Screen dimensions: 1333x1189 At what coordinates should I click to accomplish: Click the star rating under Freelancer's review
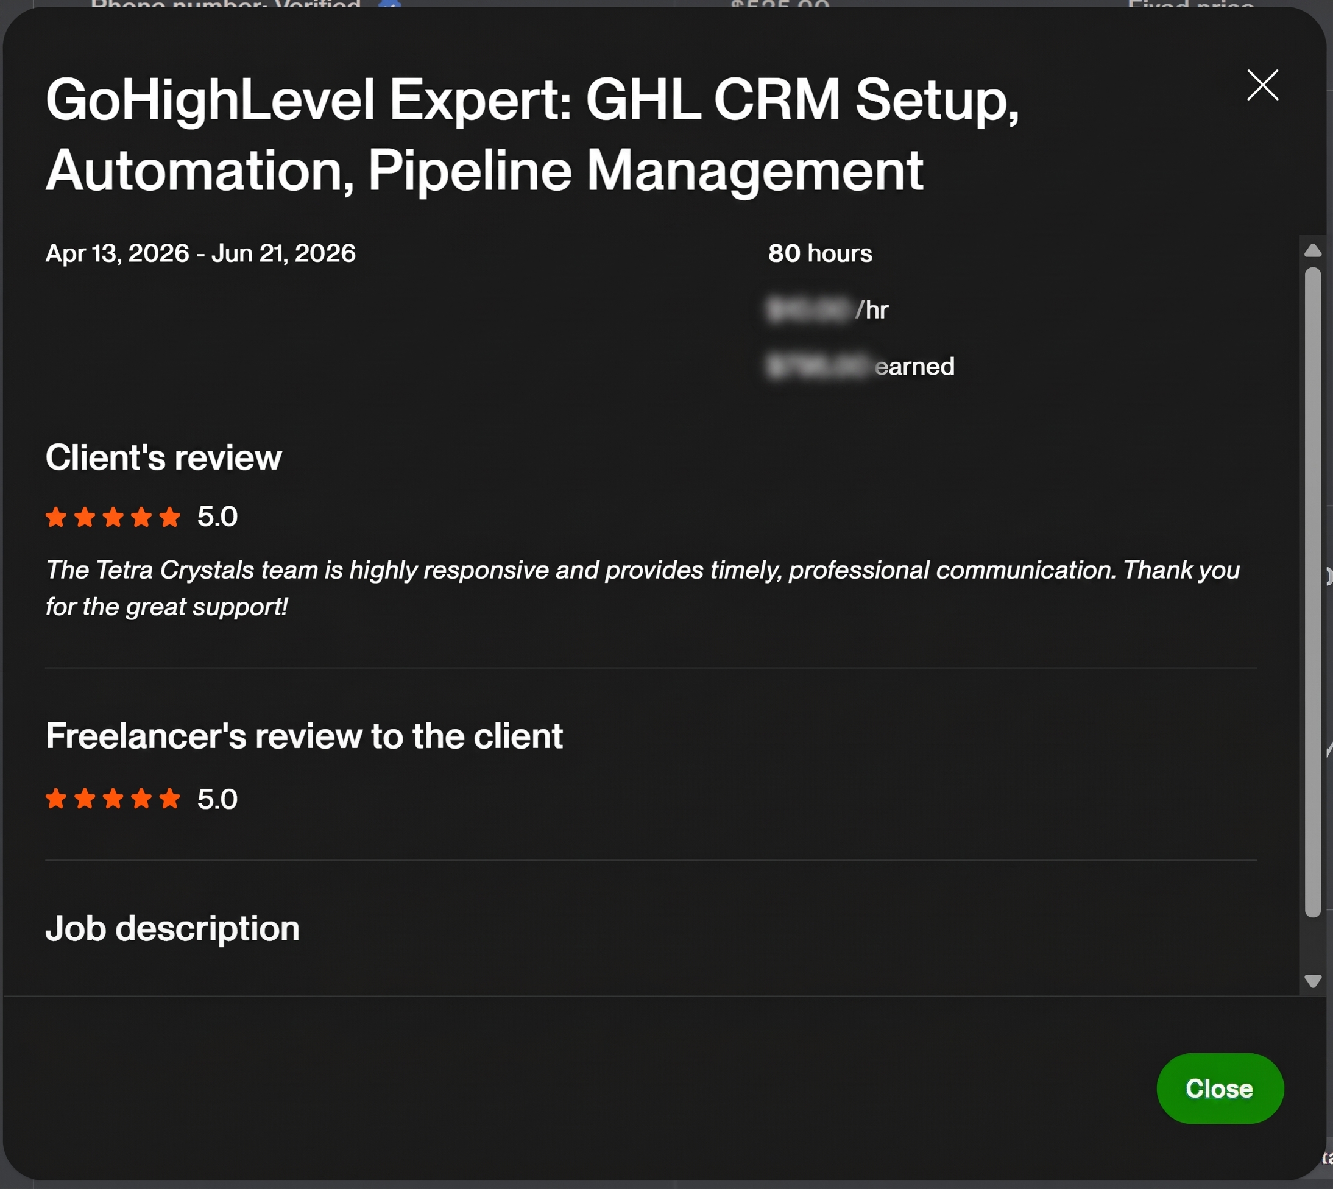tap(113, 799)
